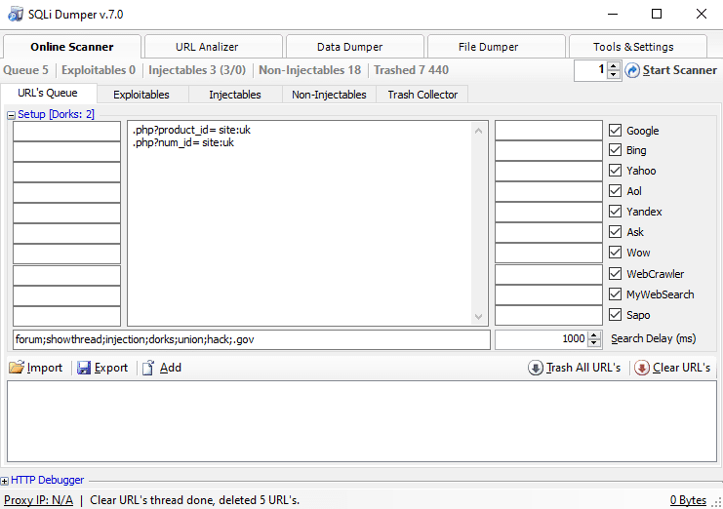The width and height of the screenshot is (723, 509).
Task: Decrease the scanner thread count with down arrow
Action: click(614, 75)
